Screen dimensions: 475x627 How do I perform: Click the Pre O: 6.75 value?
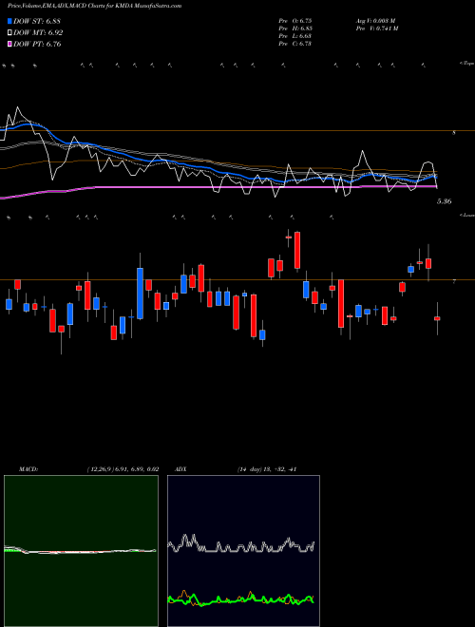click(x=295, y=20)
